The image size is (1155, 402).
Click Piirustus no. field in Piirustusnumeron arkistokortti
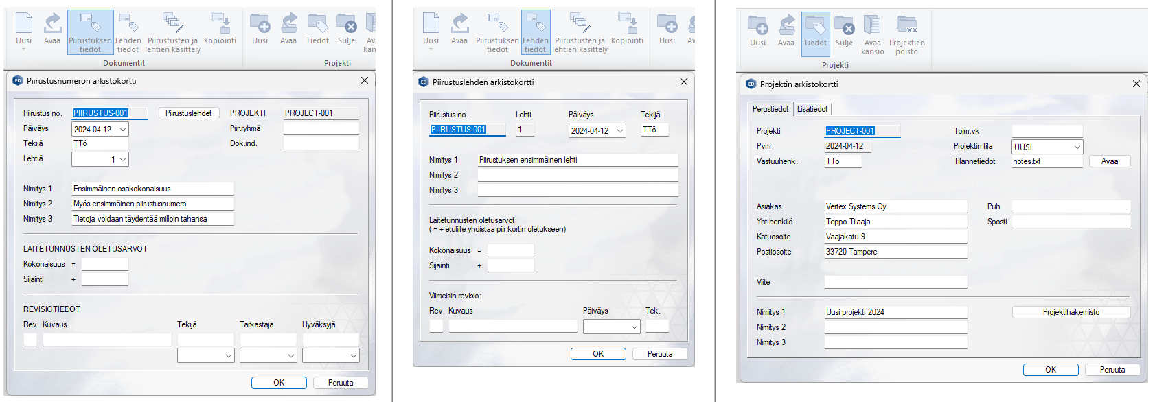pos(110,113)
